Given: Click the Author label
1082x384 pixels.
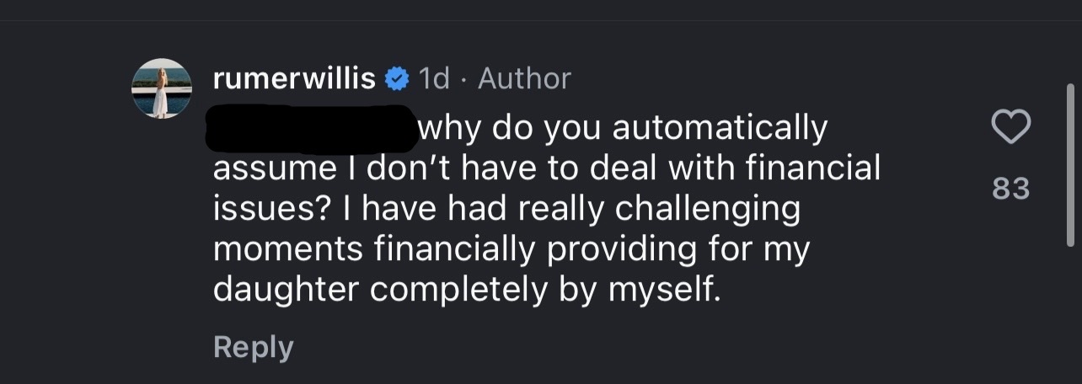Looking at the screenshot, I should tap(524, 79).
